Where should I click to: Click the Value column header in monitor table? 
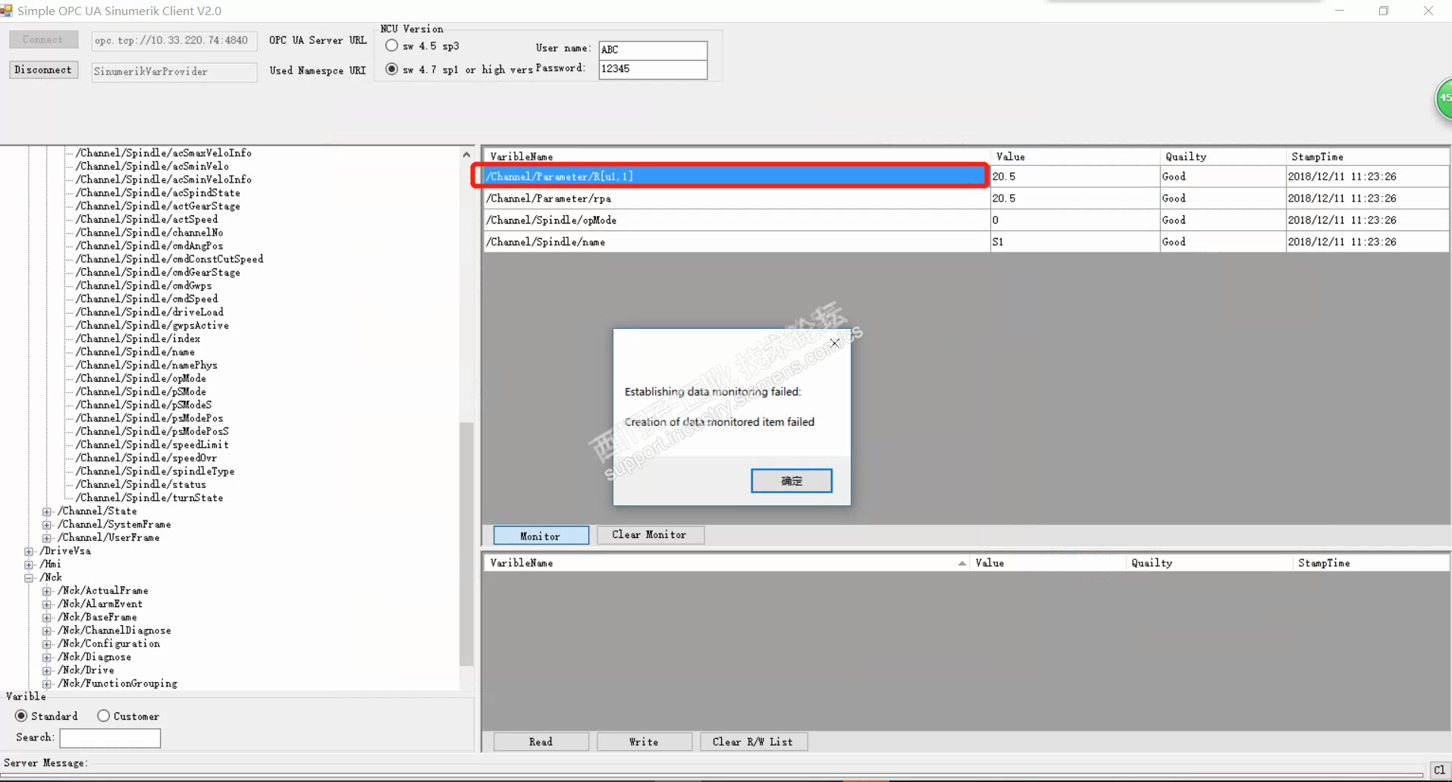[1074, 157]
